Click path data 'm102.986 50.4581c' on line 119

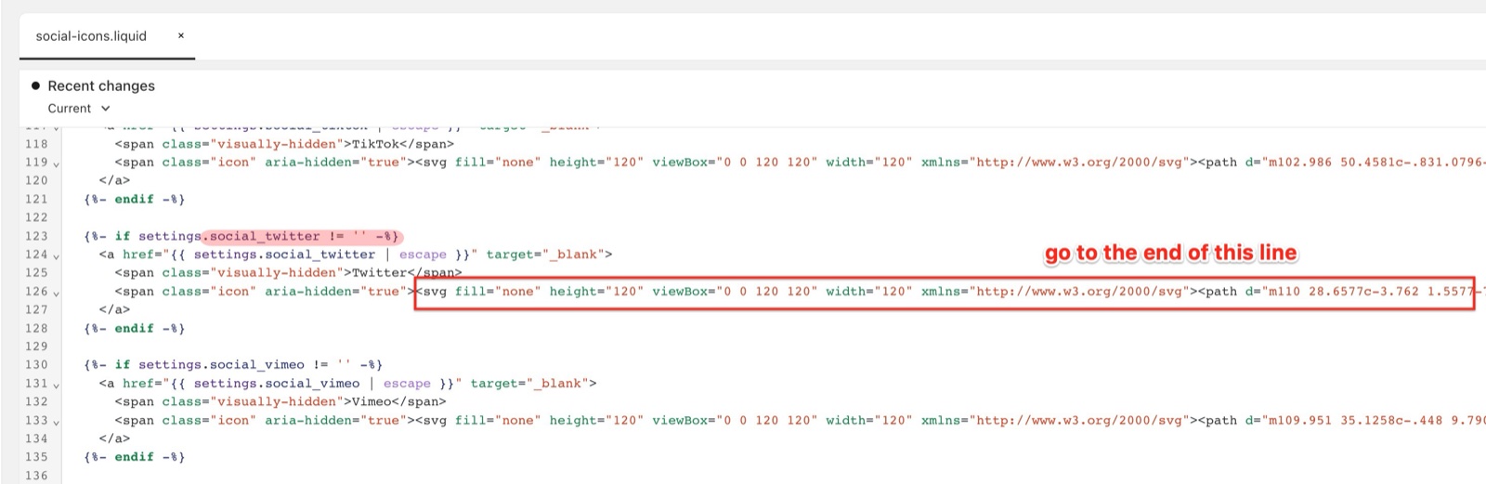[1336, 163]
